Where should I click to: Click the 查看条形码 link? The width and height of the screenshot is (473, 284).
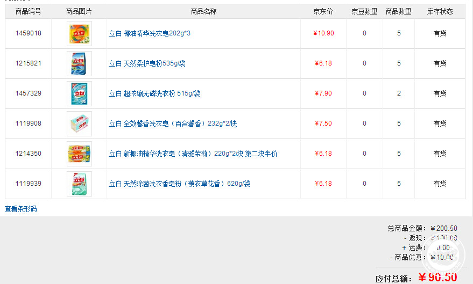[x=21, y=209]
